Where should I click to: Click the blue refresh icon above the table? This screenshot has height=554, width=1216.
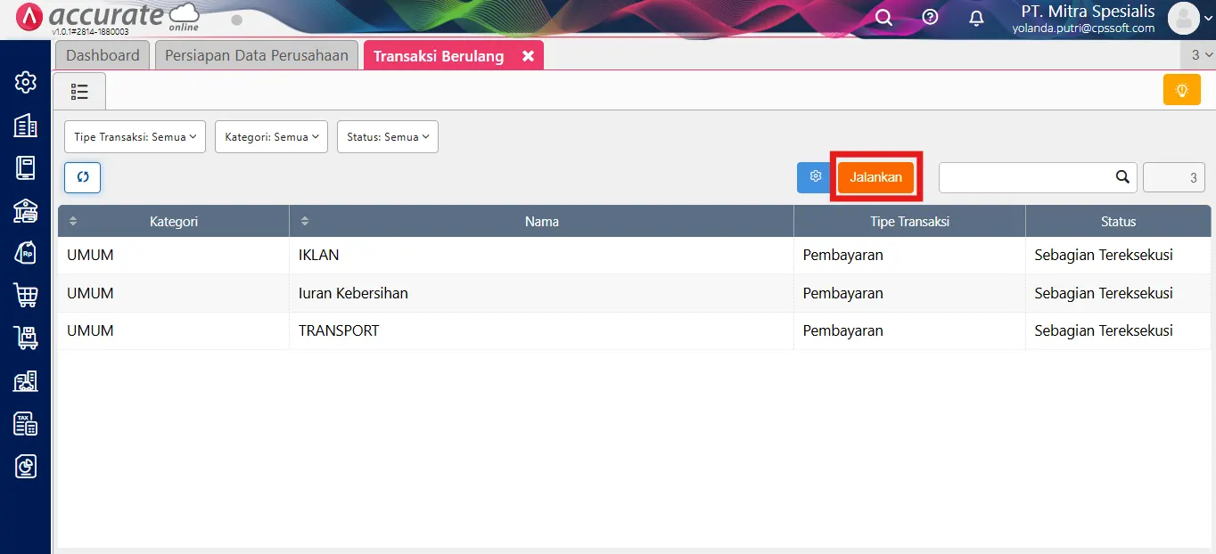pos(82,177)
